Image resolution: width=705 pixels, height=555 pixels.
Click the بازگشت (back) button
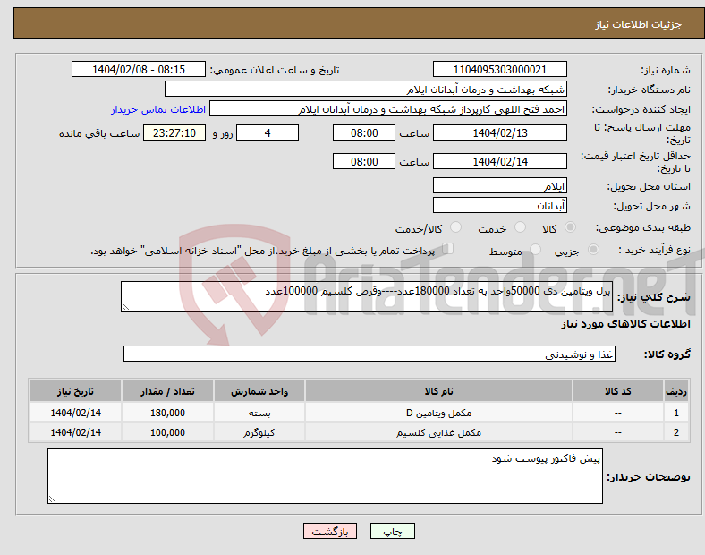(x=330, y=531)
